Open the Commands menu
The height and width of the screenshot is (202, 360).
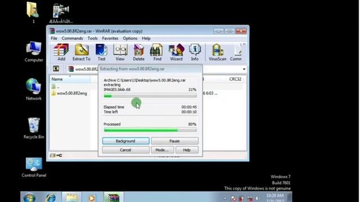tap(72, 38)
